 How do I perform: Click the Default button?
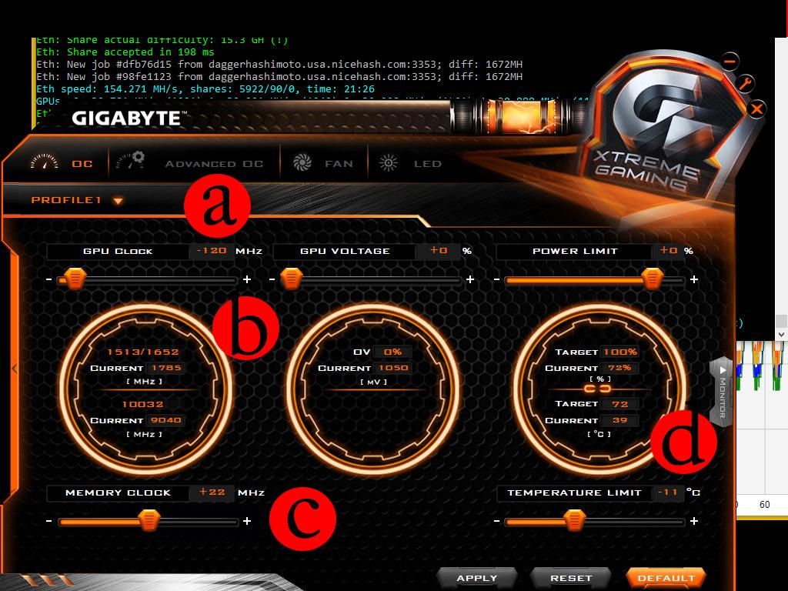point(666,578)
